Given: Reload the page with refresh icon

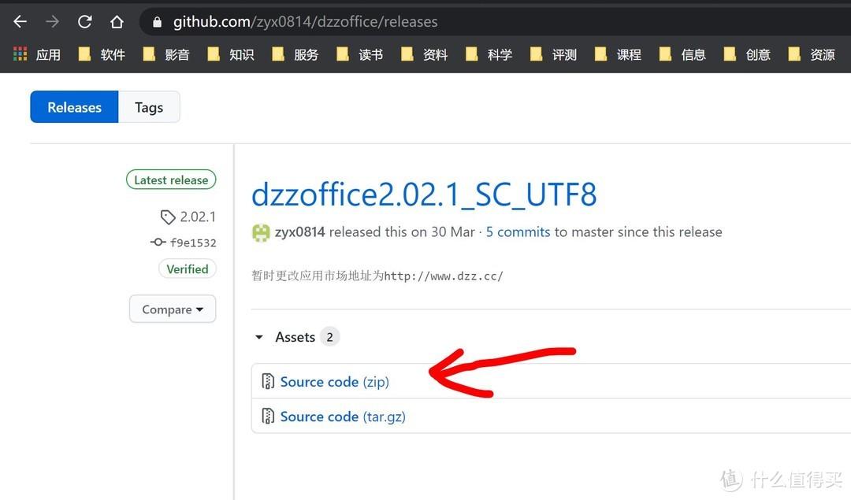Looking at the screenshot, I should click(84, 22).
